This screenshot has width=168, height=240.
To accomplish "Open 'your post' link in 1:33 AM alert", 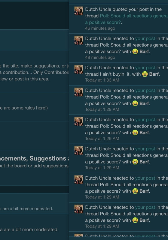I will click(145, 68).
